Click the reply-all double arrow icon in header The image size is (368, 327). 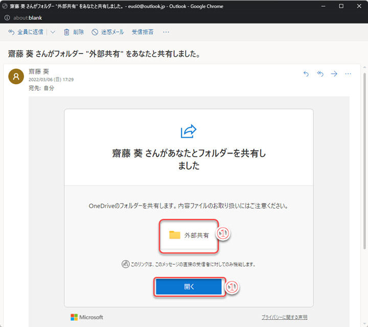point(320,74)
